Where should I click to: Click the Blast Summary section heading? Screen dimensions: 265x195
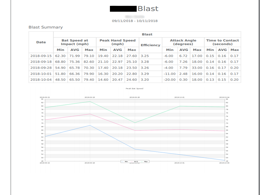tap(45, 27)
